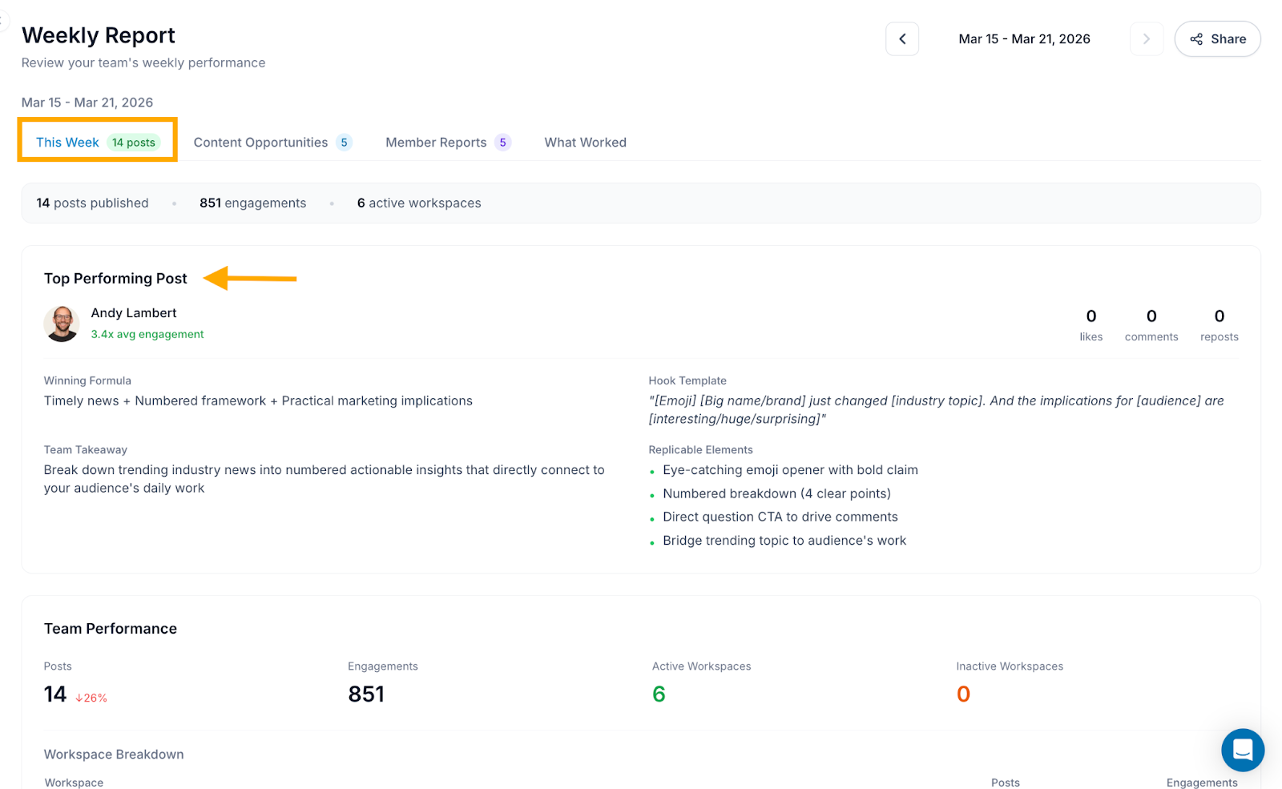
Task: Click the Hook Template label
Action: click(x=687, y=380)
